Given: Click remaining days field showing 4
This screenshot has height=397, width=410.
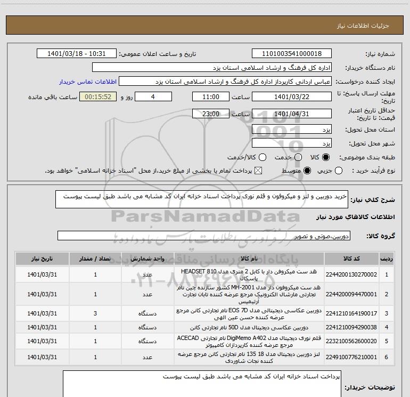Looking at the screenshot, I should coord(153,96).
